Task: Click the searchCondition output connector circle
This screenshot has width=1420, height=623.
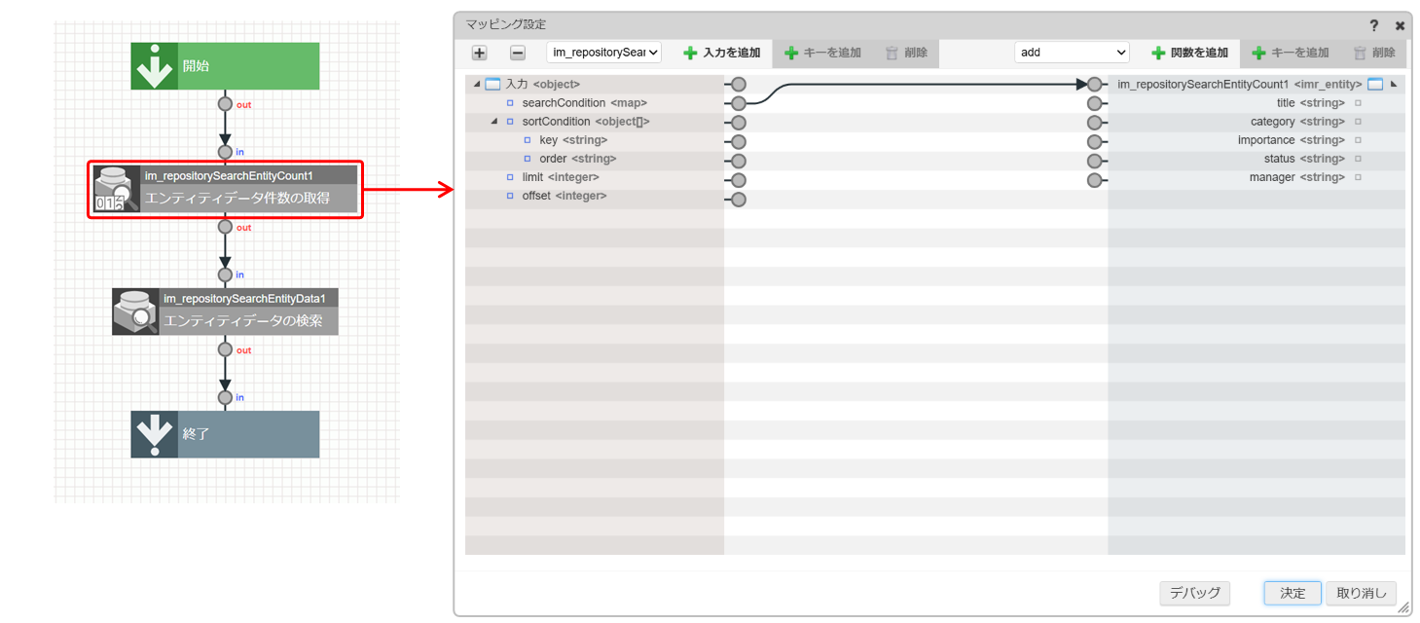Action: [739, 103]
